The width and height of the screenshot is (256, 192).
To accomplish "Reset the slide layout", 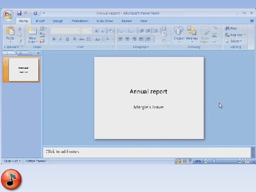I will pyautogui.click(x=42, y=35).
